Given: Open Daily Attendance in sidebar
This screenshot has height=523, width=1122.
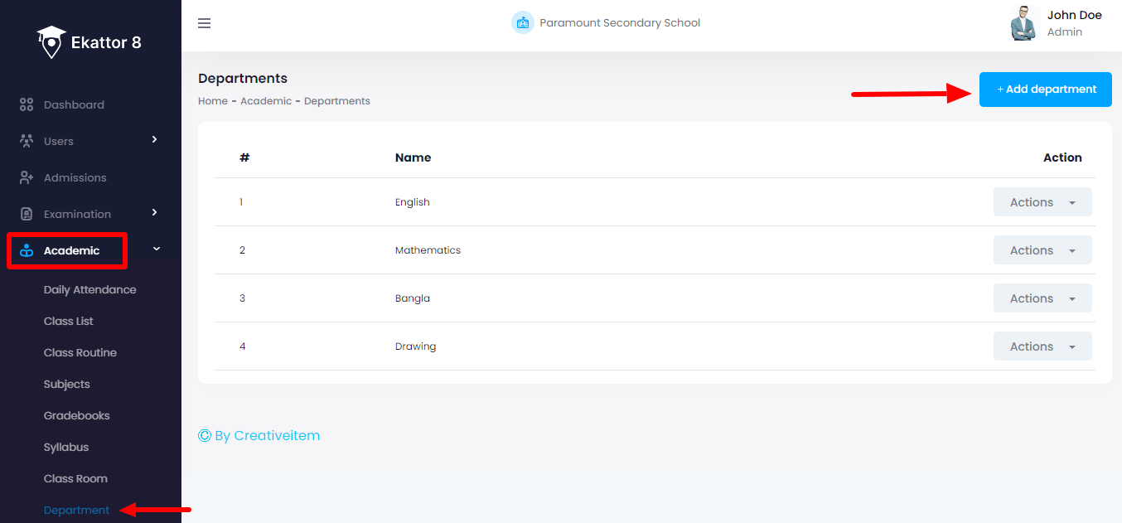Looking at the screenshot, I should pos(89,289).
